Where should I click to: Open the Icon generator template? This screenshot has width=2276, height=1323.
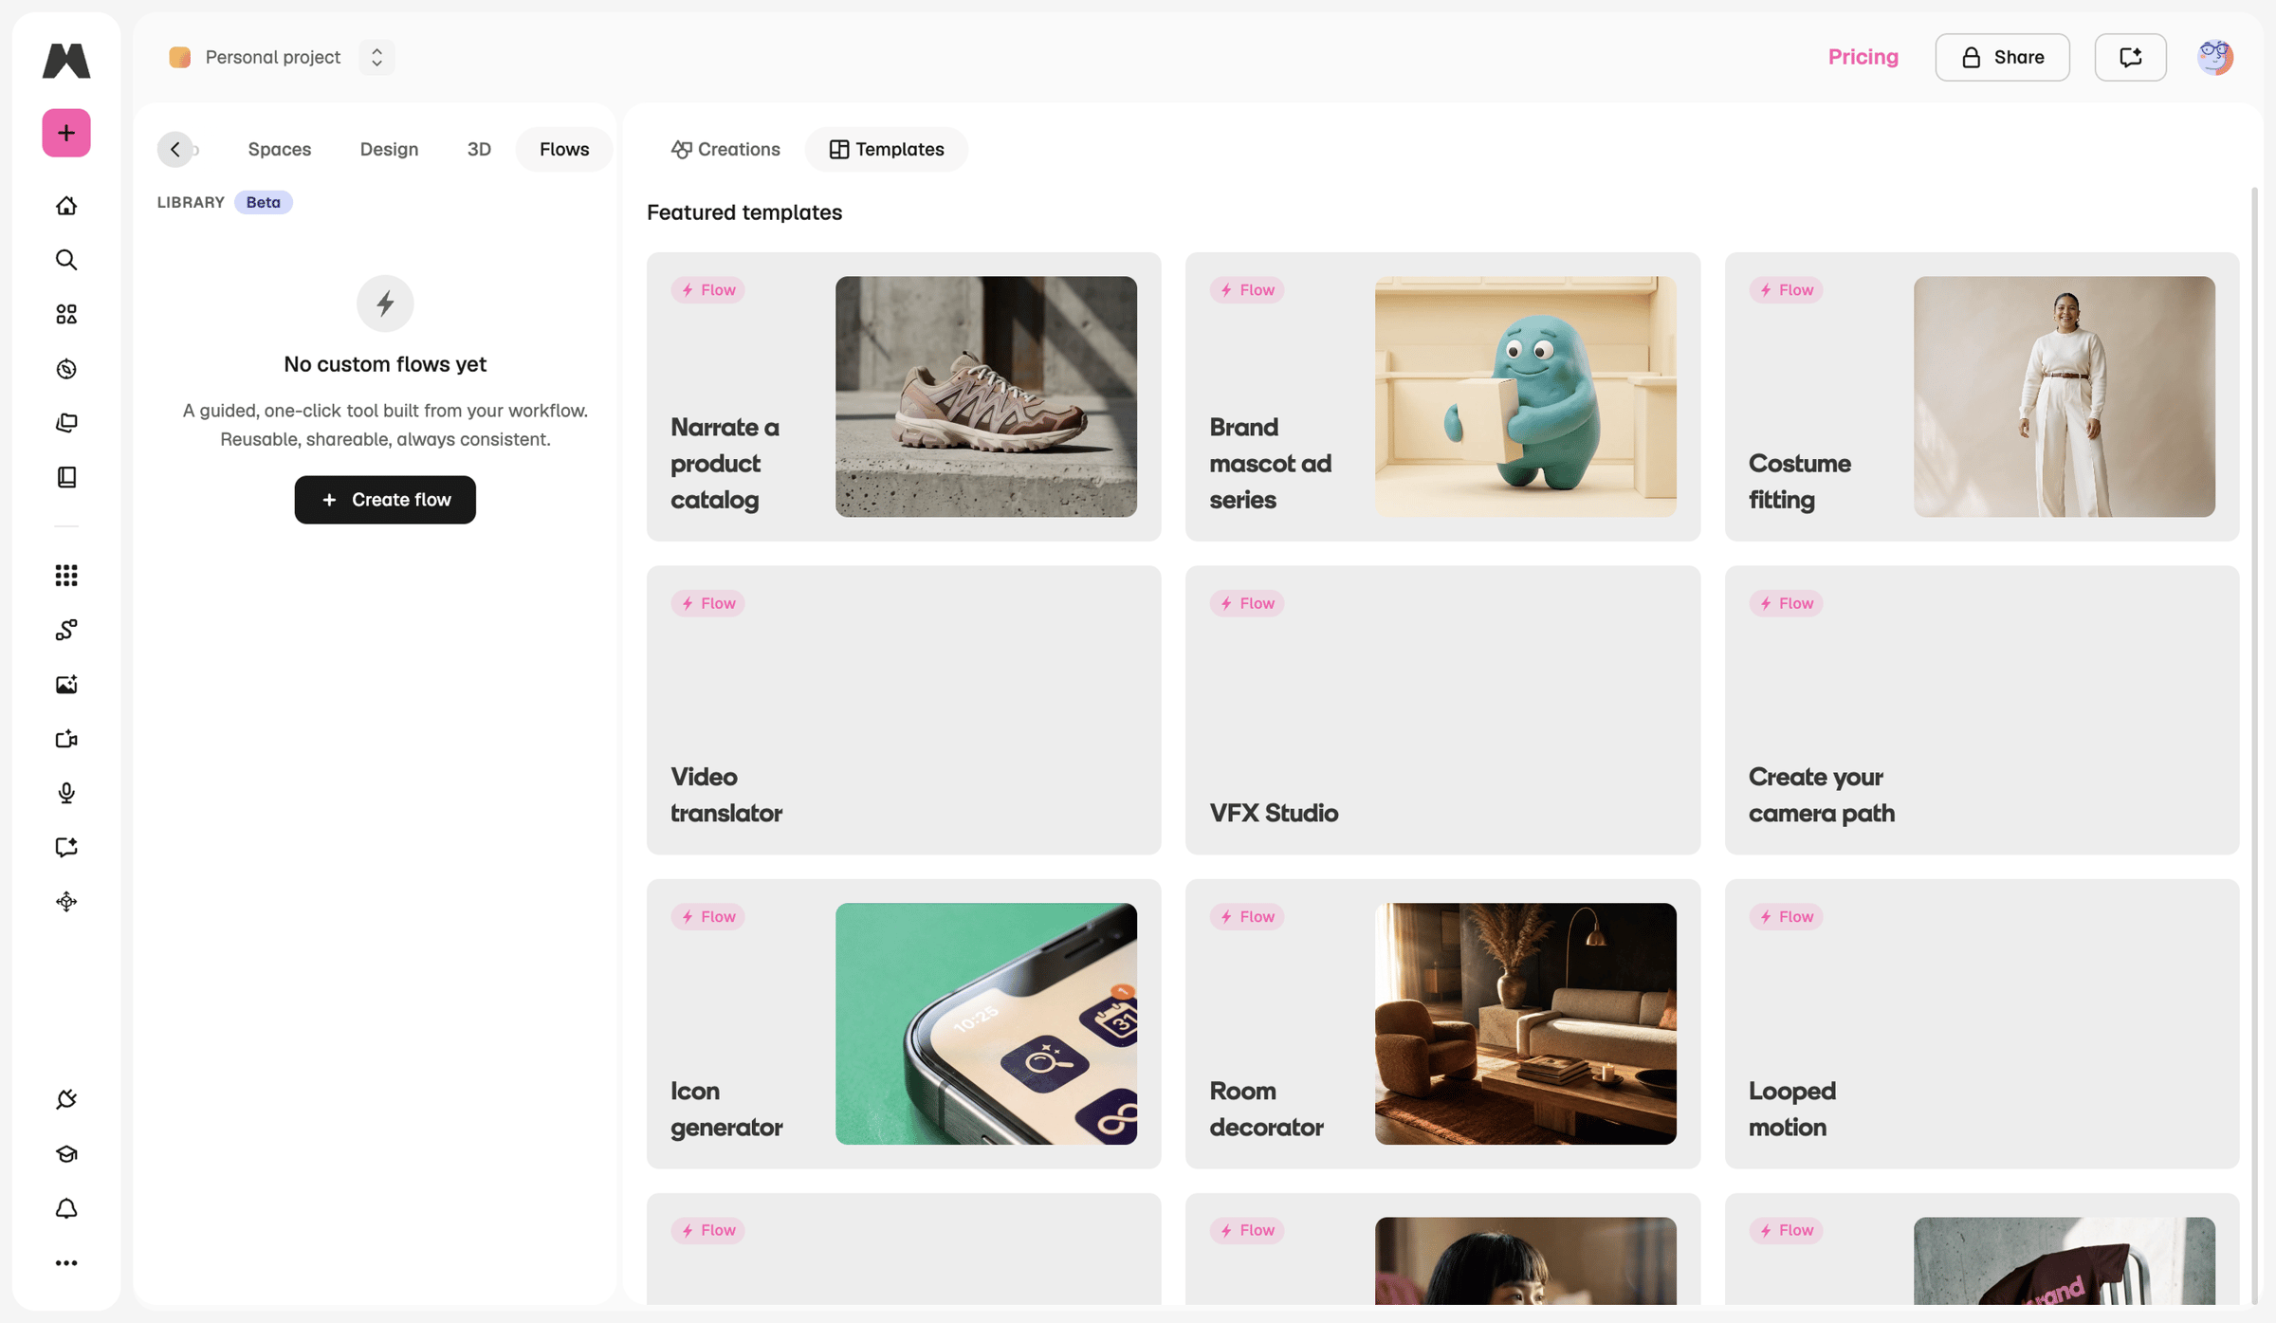click(x=904, y=1024)
